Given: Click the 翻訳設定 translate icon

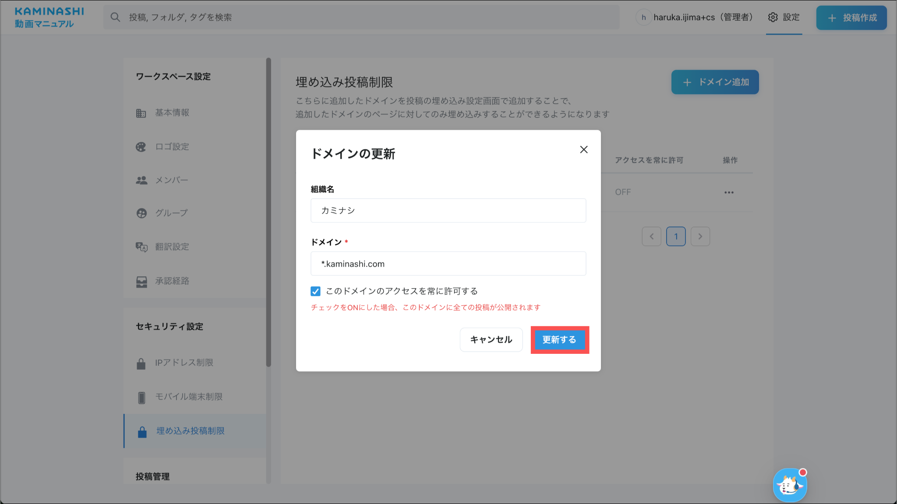Looking at the screenshot, I should coord(141,247).
